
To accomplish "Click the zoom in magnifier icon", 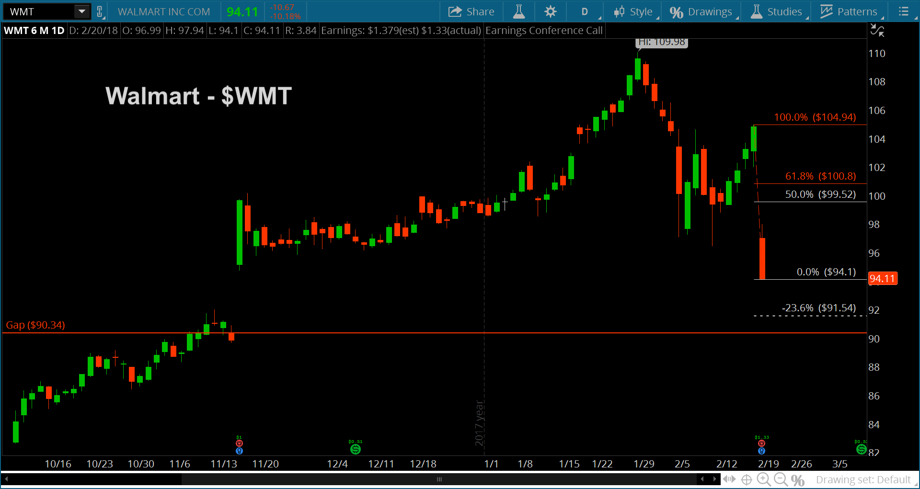I will point(764,479).
